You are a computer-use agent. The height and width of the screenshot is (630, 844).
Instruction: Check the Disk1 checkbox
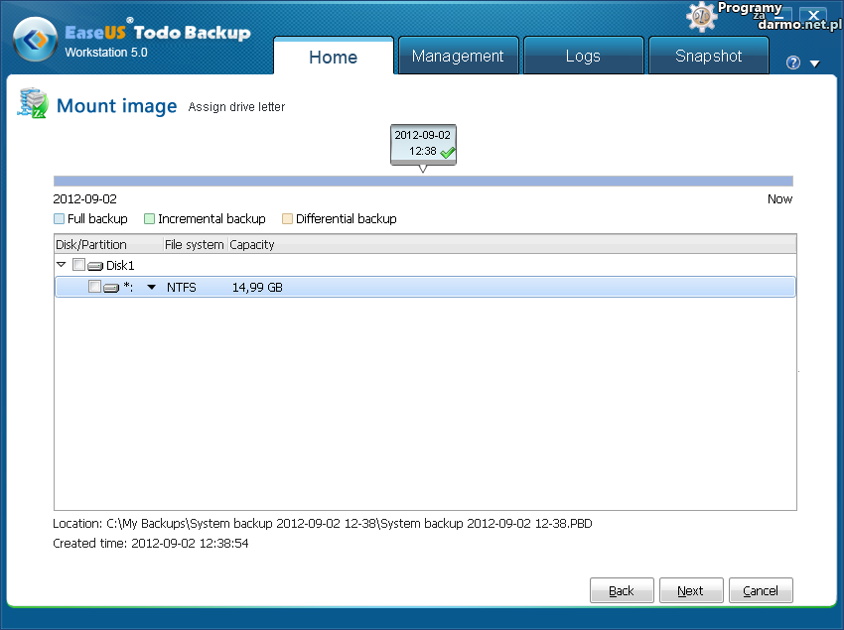tap(79, 265)
